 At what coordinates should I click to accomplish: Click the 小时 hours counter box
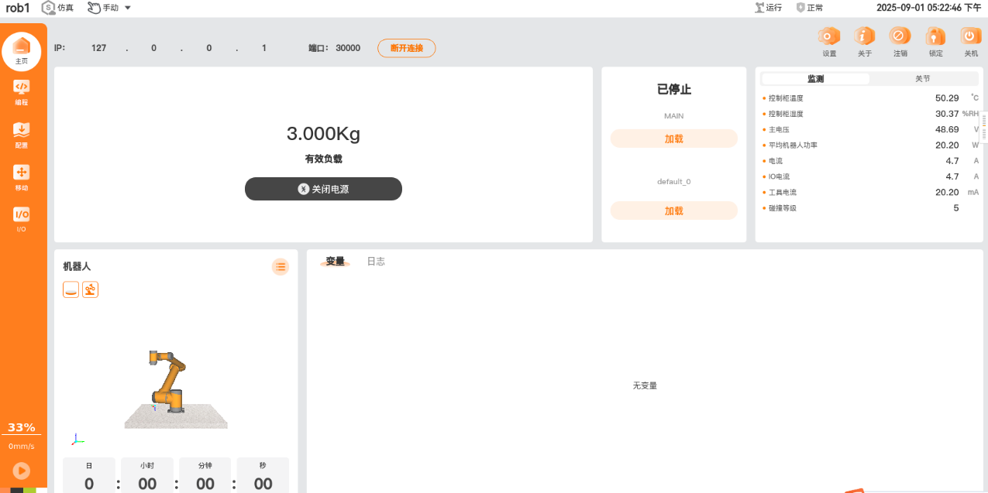147,475
